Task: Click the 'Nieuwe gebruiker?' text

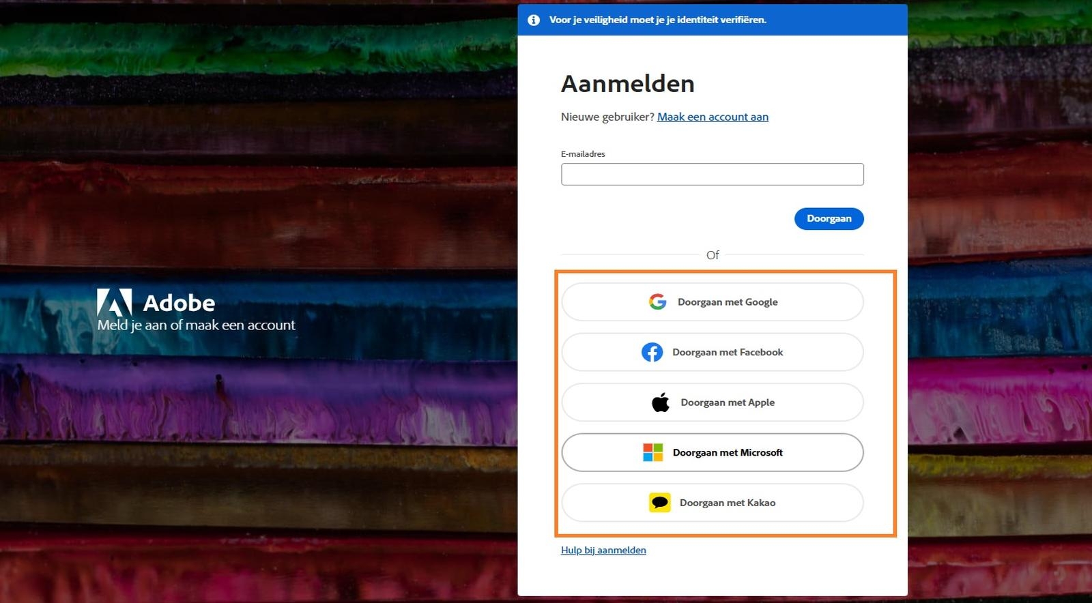Action: tap(607, 117)
